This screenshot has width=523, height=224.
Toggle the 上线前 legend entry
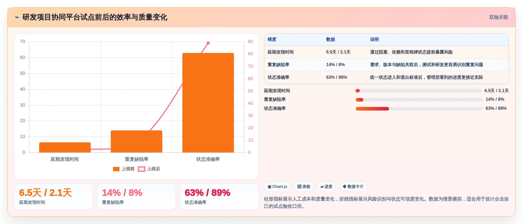click(x=124, y=169)
